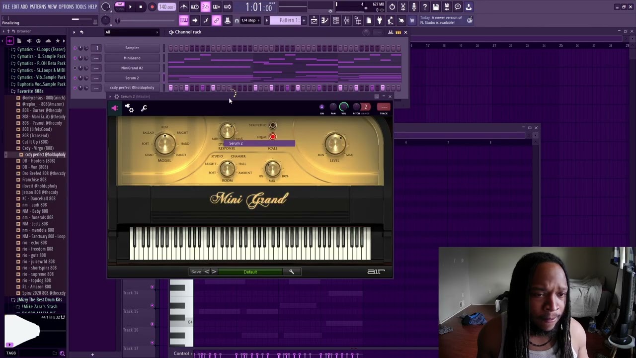Open the ADD menu
This screenshot has width=636, height=358.
24,7
